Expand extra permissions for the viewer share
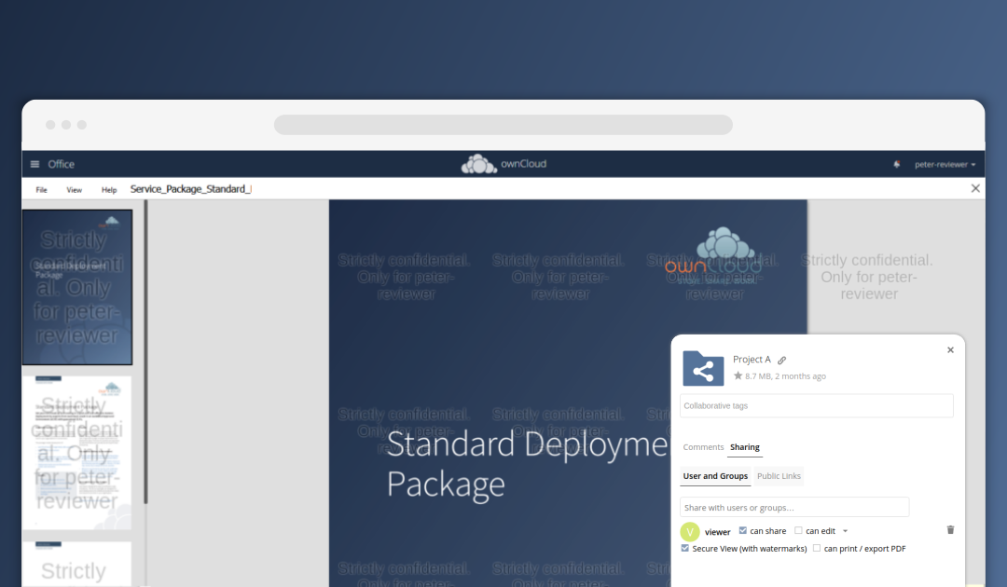 (x=846, y=530)
